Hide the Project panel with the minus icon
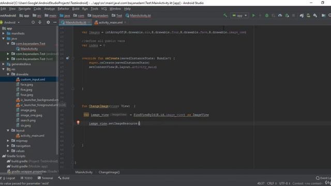Viewport: 331px width, 186px height. click(55, 22)
